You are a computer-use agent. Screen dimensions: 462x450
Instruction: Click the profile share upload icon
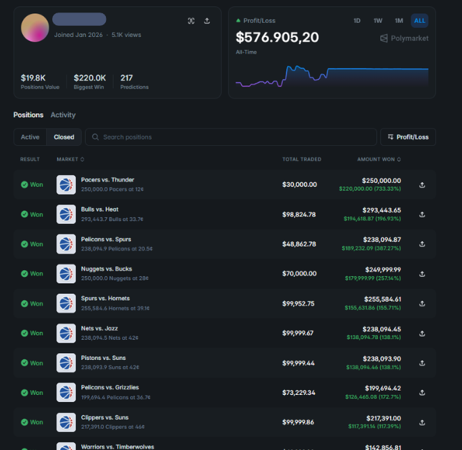[x=207, y=21]
